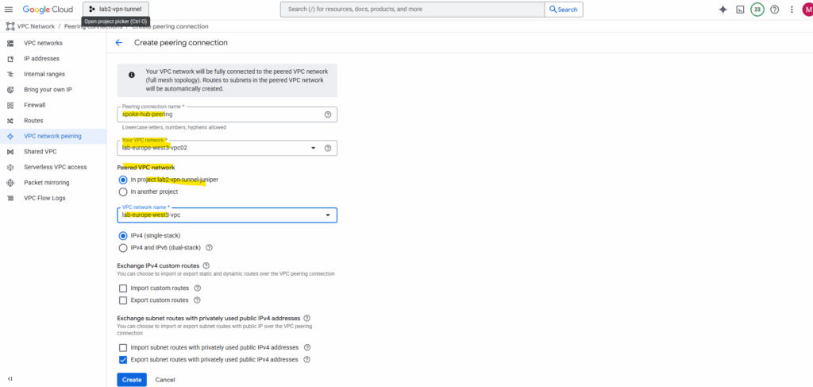Image resolution: width=813 pixels, height=387 pixels.
Task: Open the lab2-vpn-tunnel project picker
Action: (116, 9)
